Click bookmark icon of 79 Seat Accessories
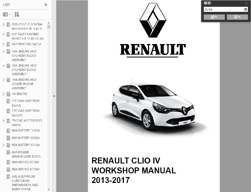251x192 pixels. 8,121
